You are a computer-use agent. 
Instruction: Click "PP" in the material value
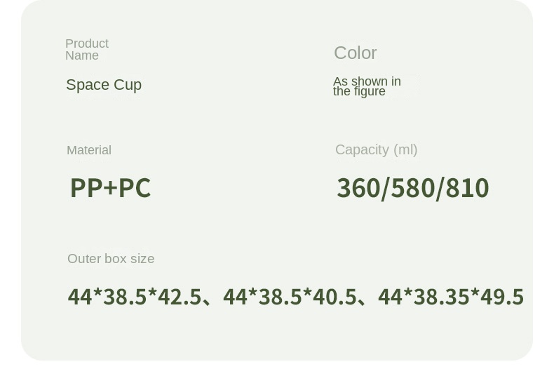click(86, 188)
